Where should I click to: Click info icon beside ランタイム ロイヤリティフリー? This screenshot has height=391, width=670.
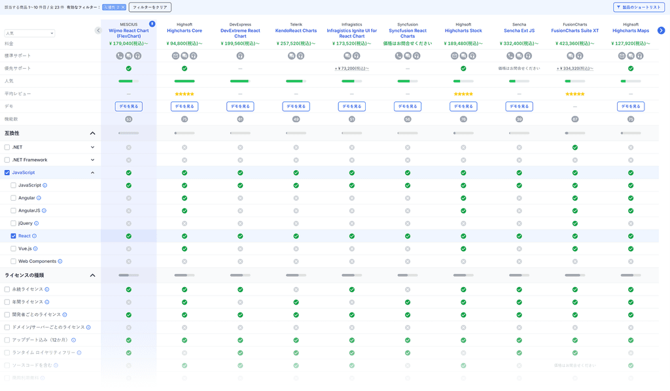pyautogui.click(x=79, y=352)
